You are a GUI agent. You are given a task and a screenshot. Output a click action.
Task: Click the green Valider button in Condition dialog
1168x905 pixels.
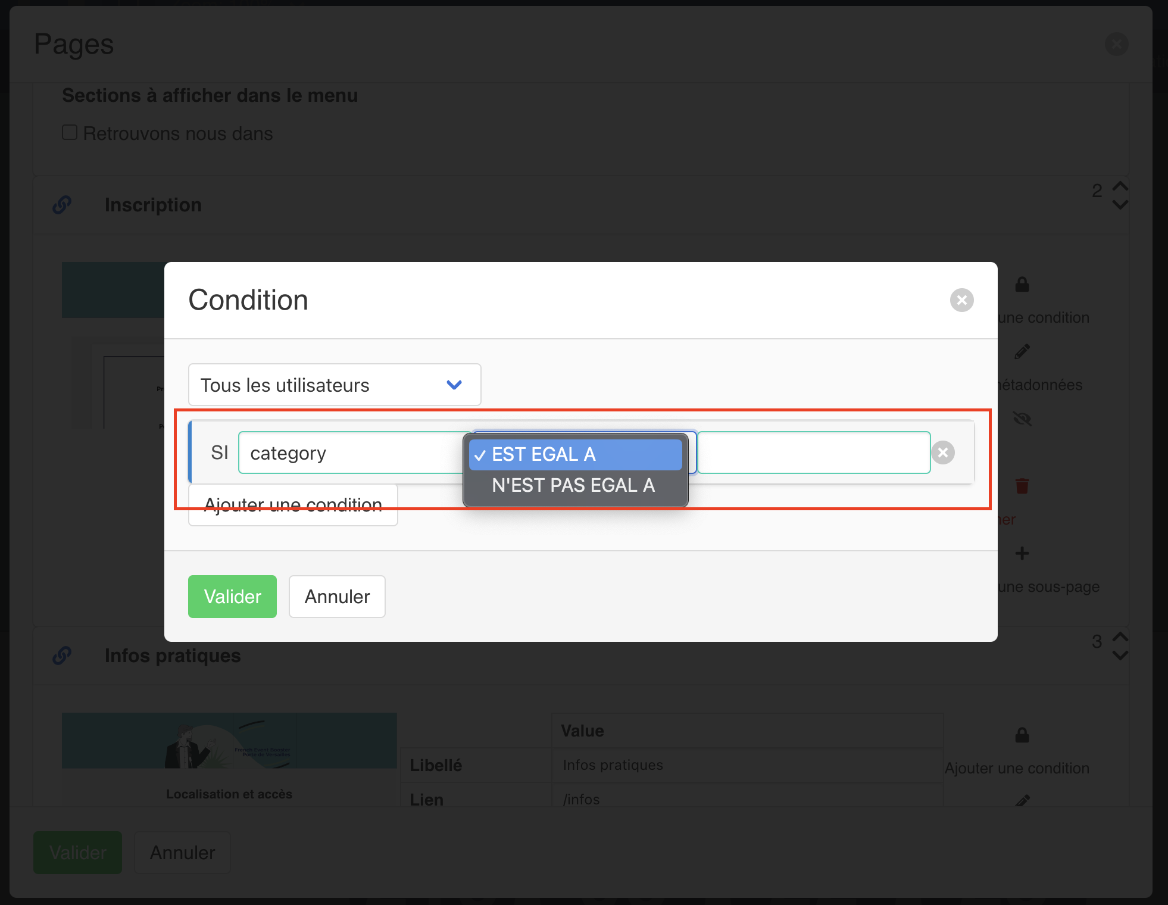point(232,597)
